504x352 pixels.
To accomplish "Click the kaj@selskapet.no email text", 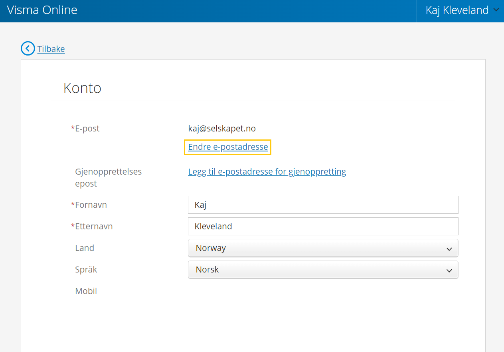I will pos(222,129).
